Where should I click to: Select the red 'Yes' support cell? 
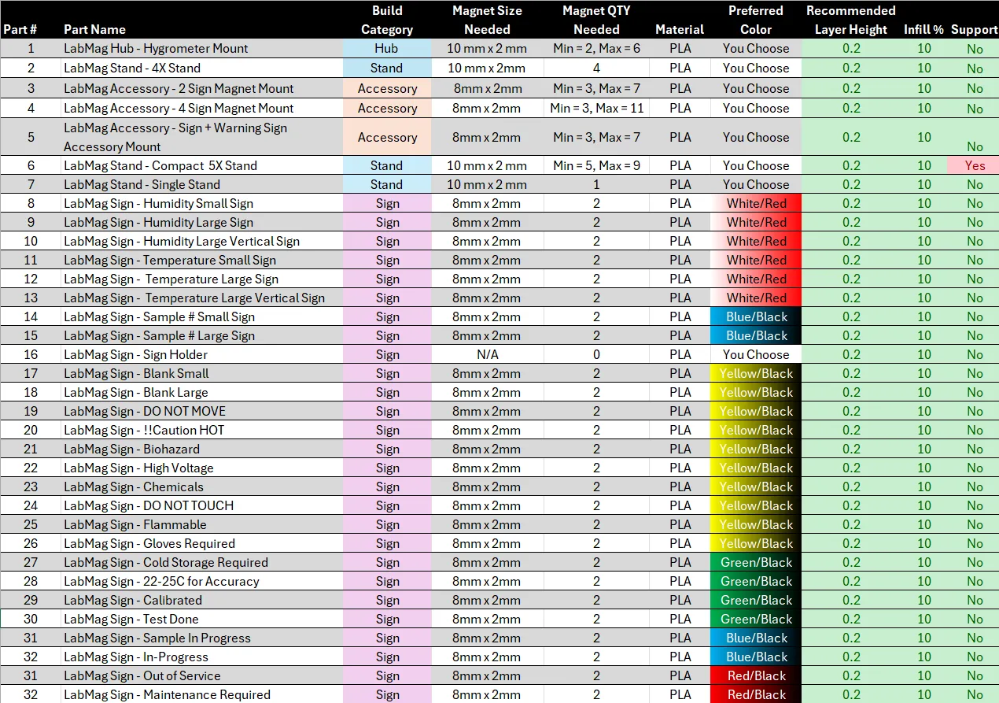pyautogui.click(x=975, y=165)
